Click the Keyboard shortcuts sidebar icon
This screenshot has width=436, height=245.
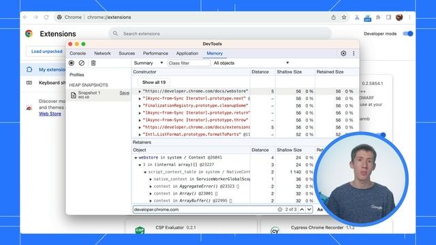pyautogui.click(x=29, y=83)
